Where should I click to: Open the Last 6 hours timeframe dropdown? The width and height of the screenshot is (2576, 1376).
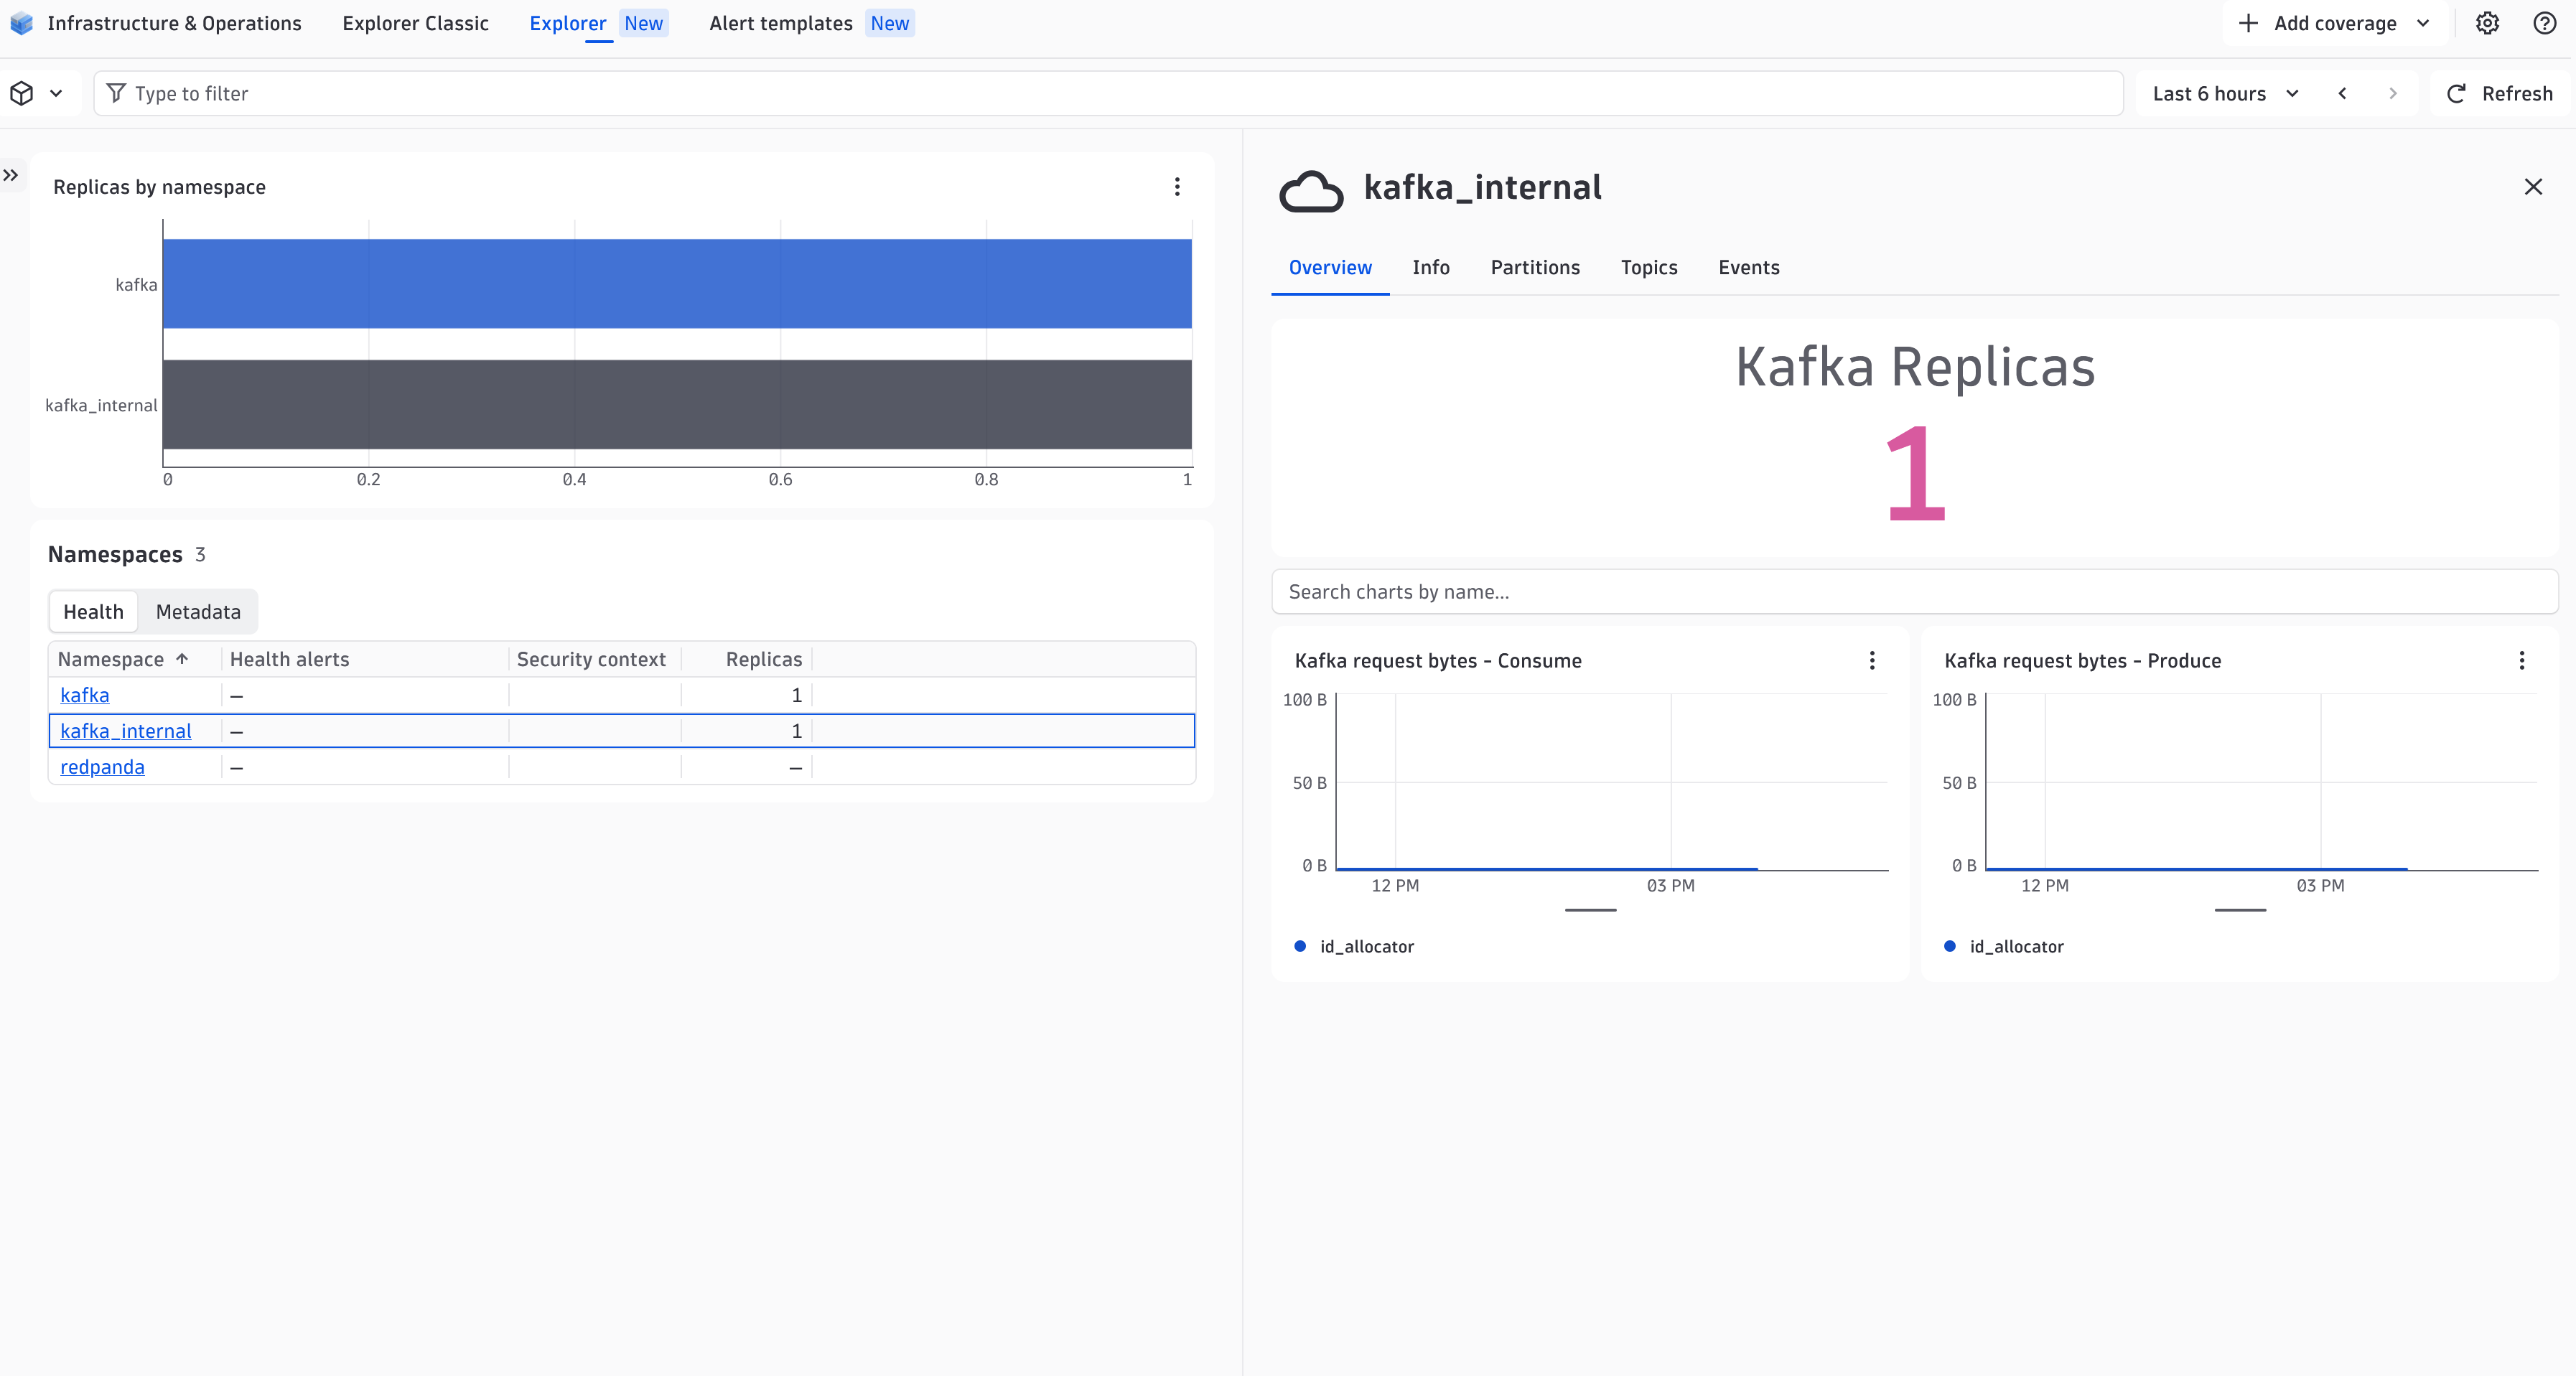tap(2225, 93)
